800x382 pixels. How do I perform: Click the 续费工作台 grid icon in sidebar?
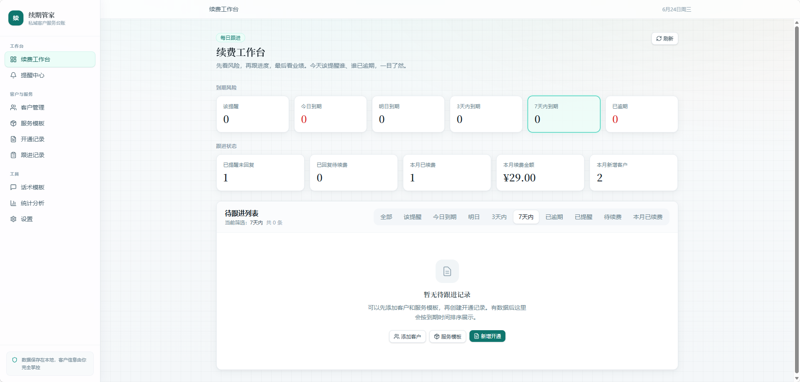(x=13, y=59)
